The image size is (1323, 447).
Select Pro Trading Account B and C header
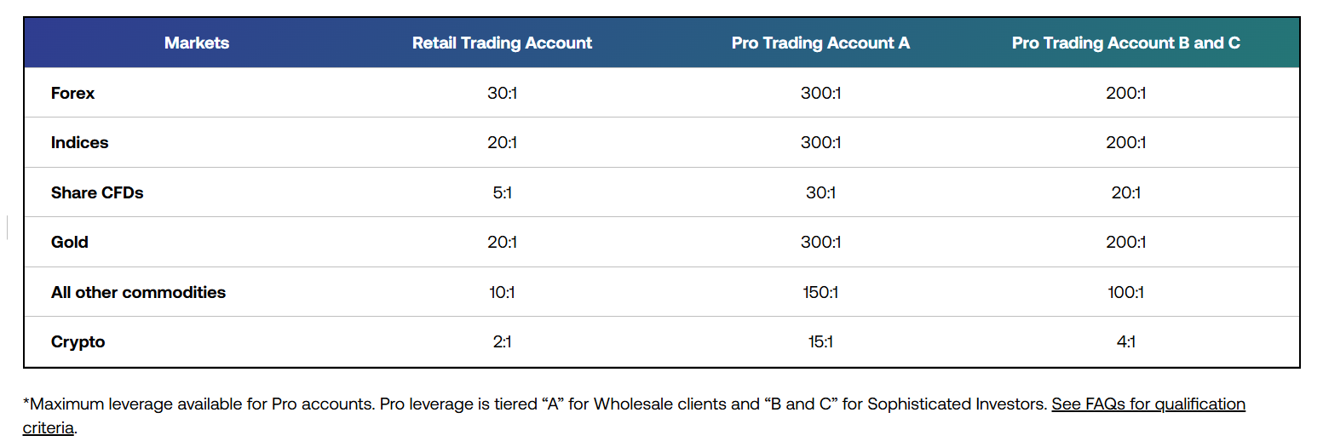click(1125, 43)
